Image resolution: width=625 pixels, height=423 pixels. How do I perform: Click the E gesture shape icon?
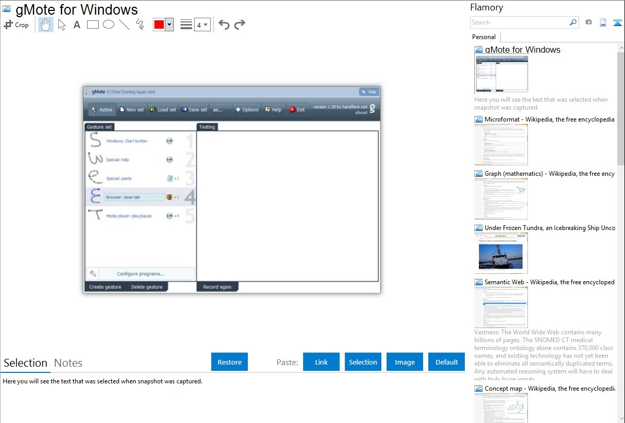95,196
